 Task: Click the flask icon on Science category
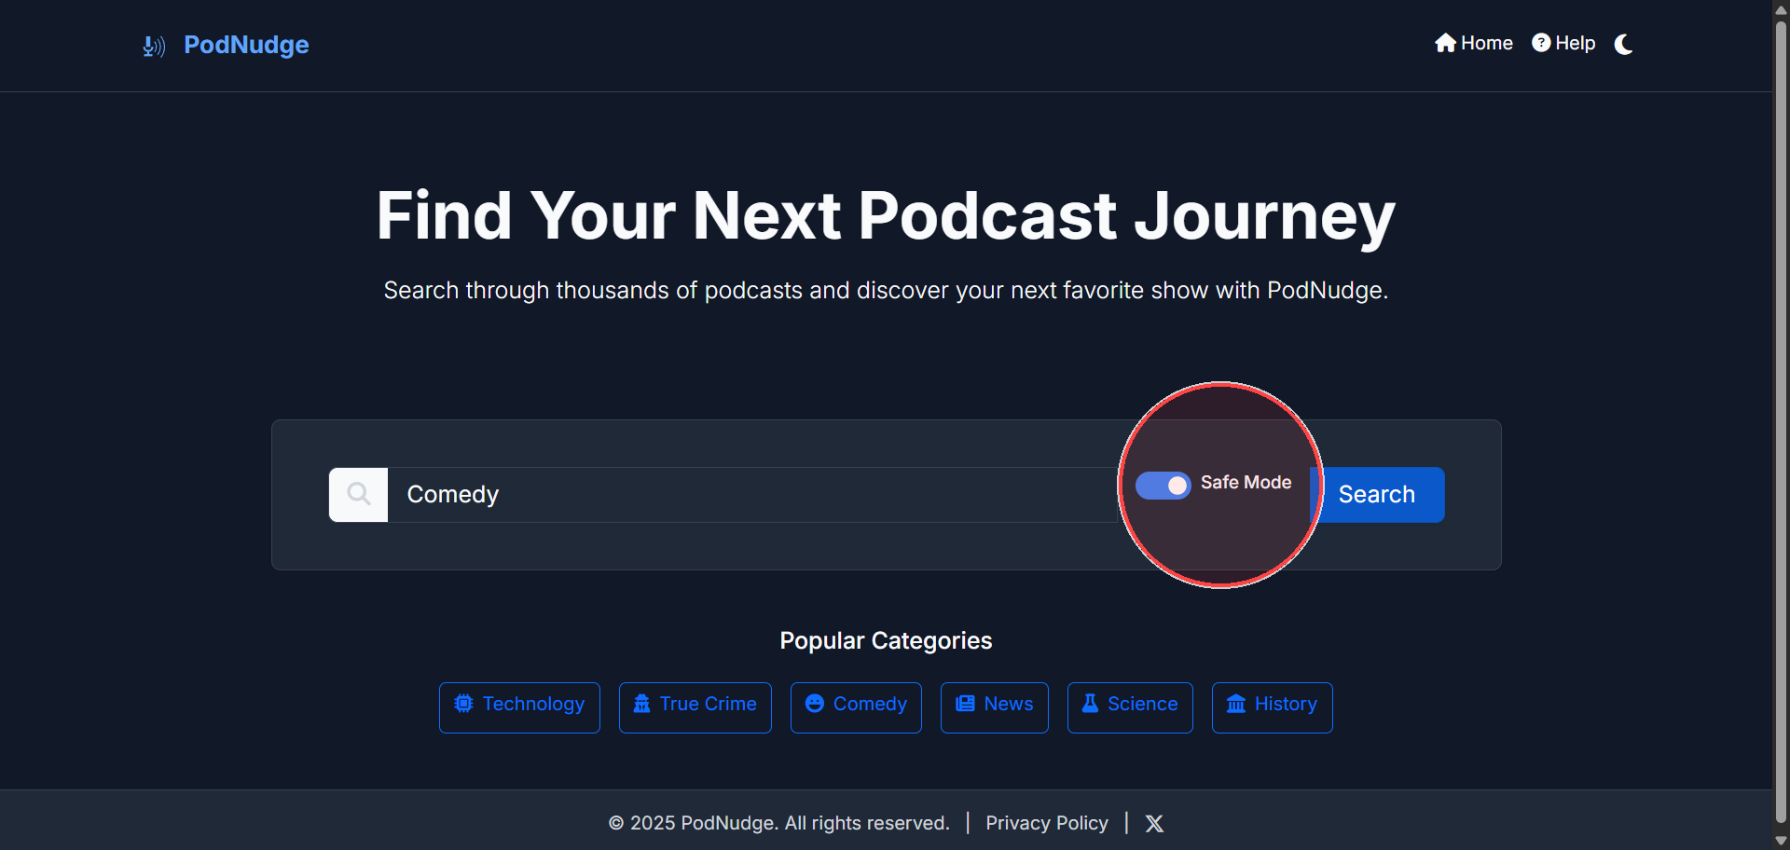(x=1090, y=704)
